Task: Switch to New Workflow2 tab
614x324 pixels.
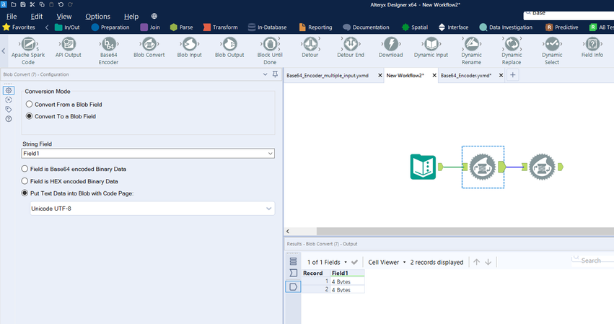Action: pyautogui.click(x=405, y=76)
